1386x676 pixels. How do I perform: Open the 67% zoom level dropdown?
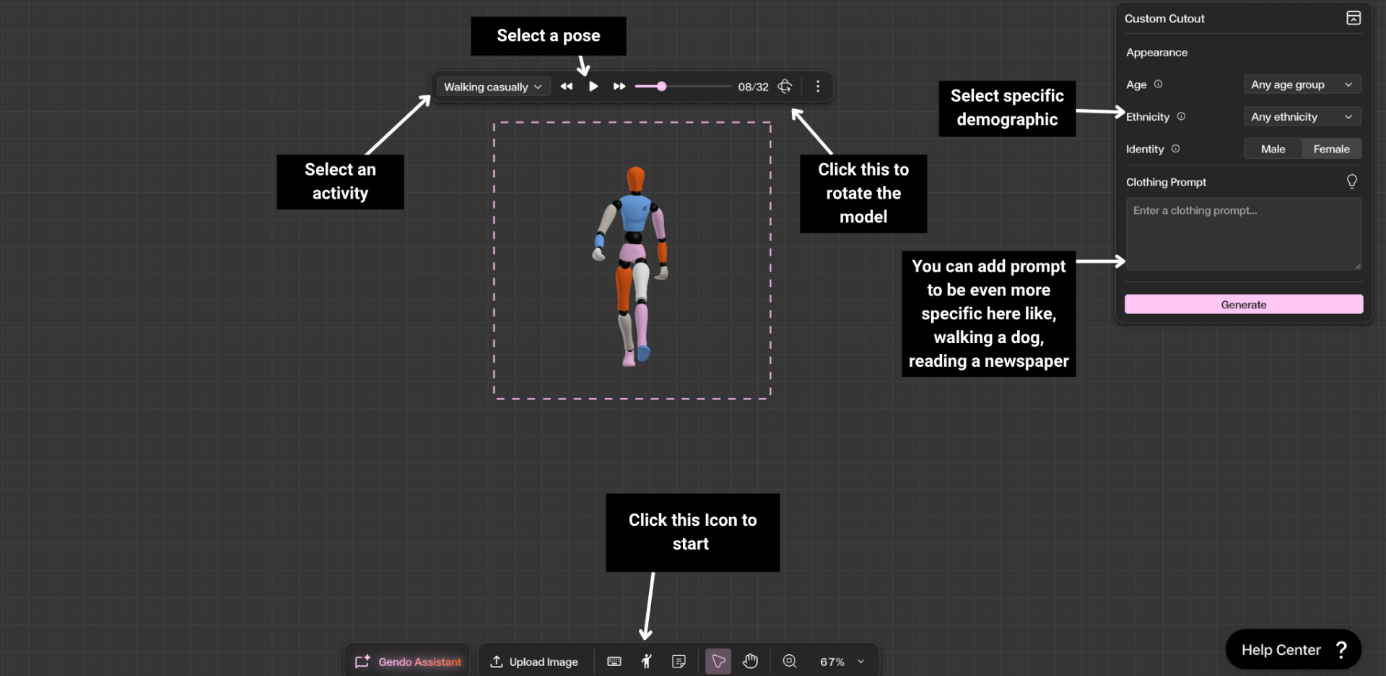841,661
